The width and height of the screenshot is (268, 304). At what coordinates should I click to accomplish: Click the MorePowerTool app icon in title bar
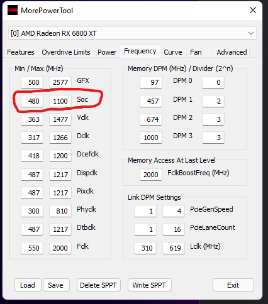click(x=13, y=10)
